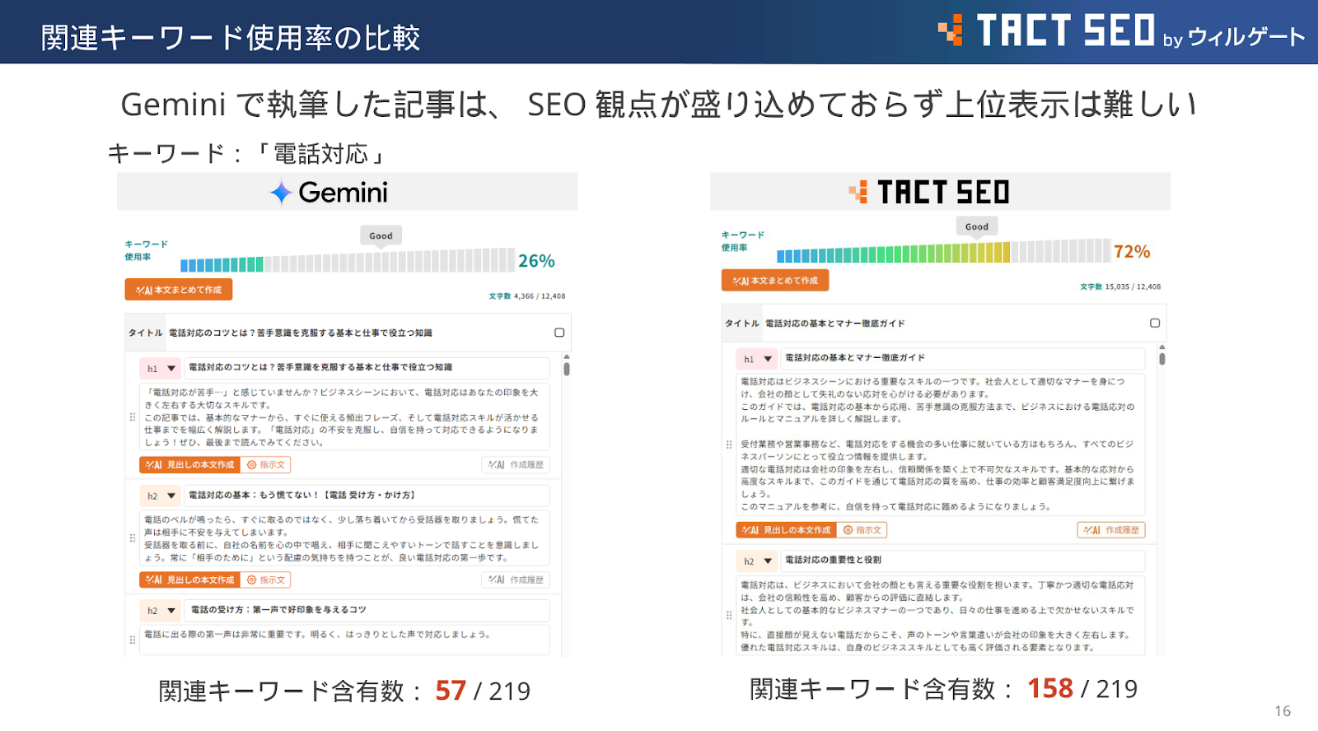Click the h2 heading field 電話対応の基本：もう慌てない

pyautogui.click(x=367, y=496)
